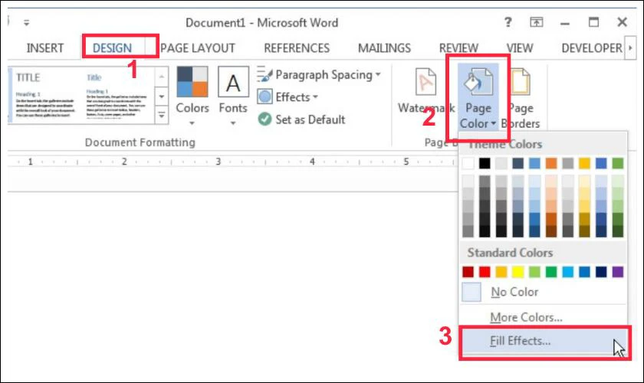Open the VIEW tab
This screenshot has height=383, width=644.
pos(520,48)
